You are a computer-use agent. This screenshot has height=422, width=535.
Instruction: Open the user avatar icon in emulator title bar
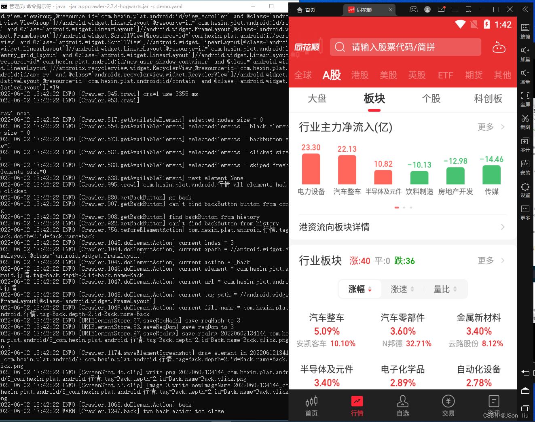(427, 9)
